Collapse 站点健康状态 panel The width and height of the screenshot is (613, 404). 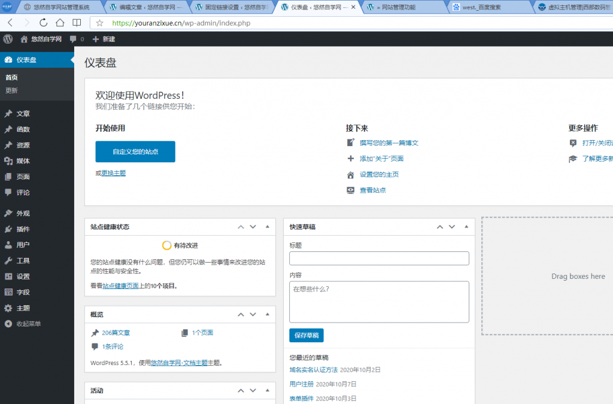click(268, 227)
